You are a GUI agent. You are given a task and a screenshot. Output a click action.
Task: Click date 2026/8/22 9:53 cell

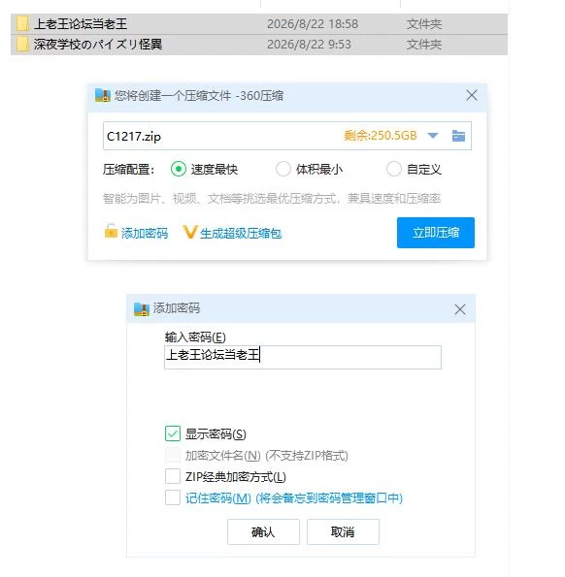tap(309, 45)
